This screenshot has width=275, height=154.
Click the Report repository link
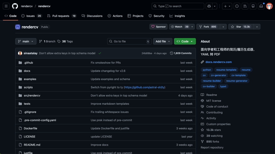pos(212,148)
